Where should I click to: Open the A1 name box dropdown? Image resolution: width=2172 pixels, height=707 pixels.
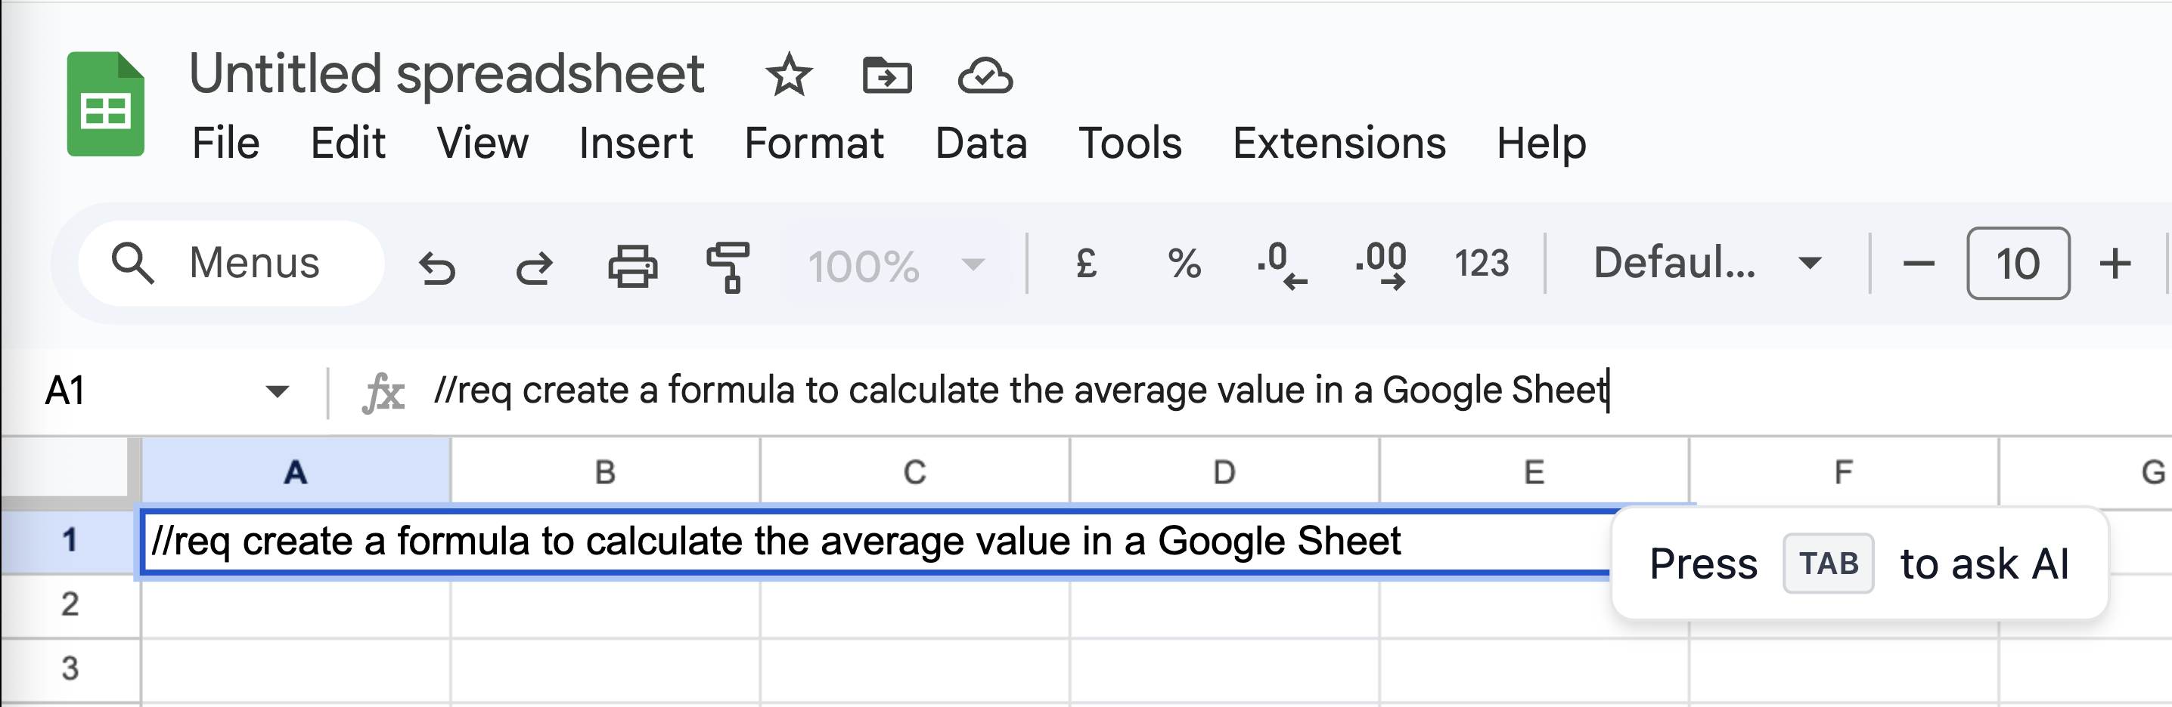tap(277, 391)
